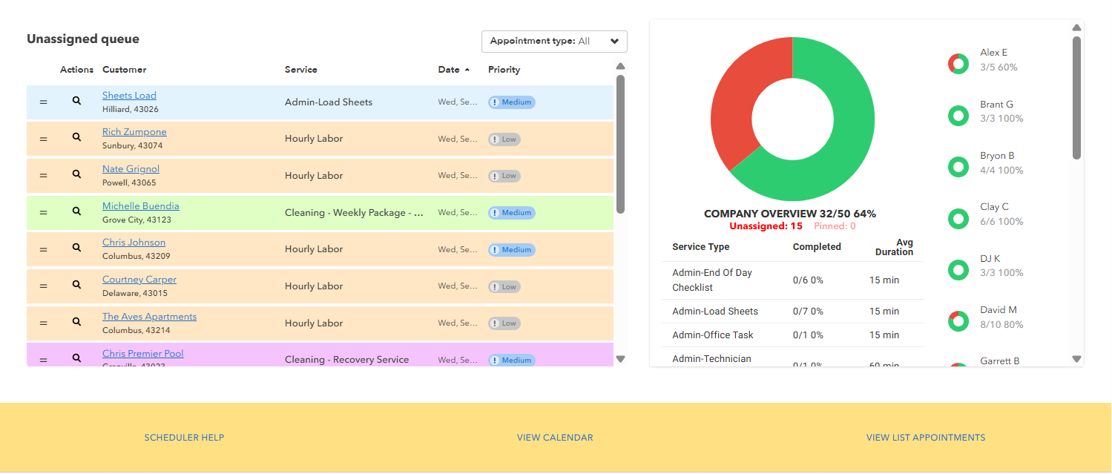
Task: Open View Calendar footer link
Action: tap(555, 438)
